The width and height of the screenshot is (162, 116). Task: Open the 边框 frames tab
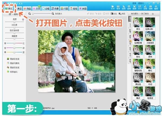(x=46, y=9)
